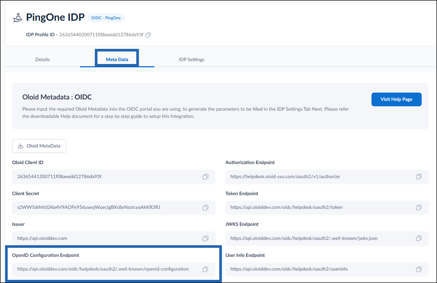
Task: Click the OpenID Configuration Endpoint field
Action: pos(114,269)
